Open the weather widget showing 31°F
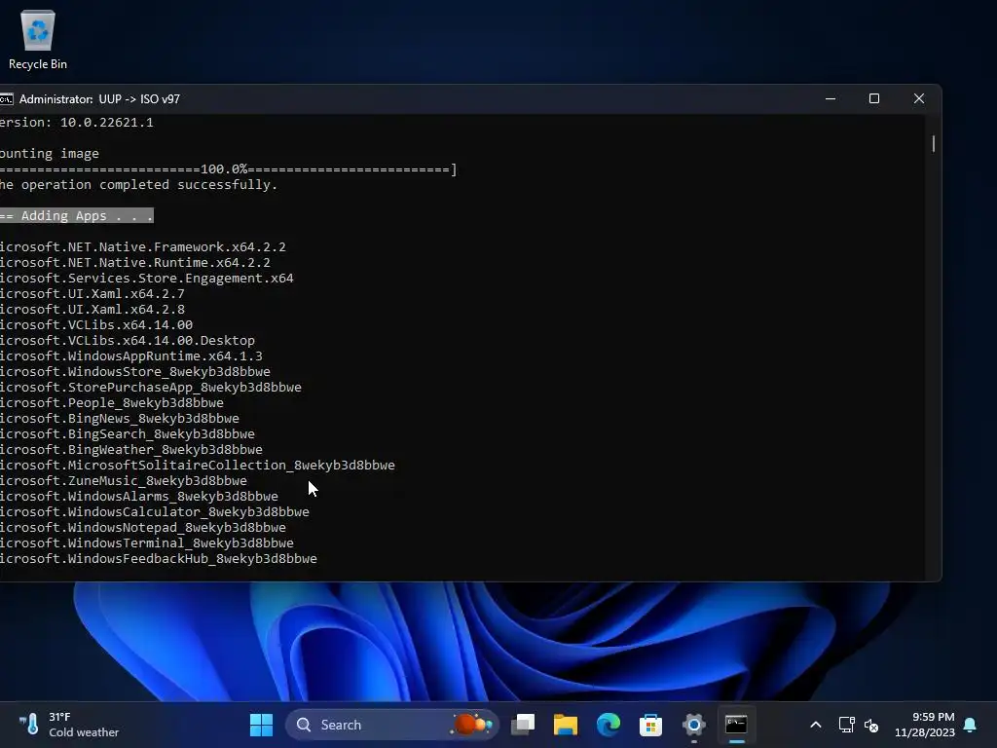 point(69,725)
